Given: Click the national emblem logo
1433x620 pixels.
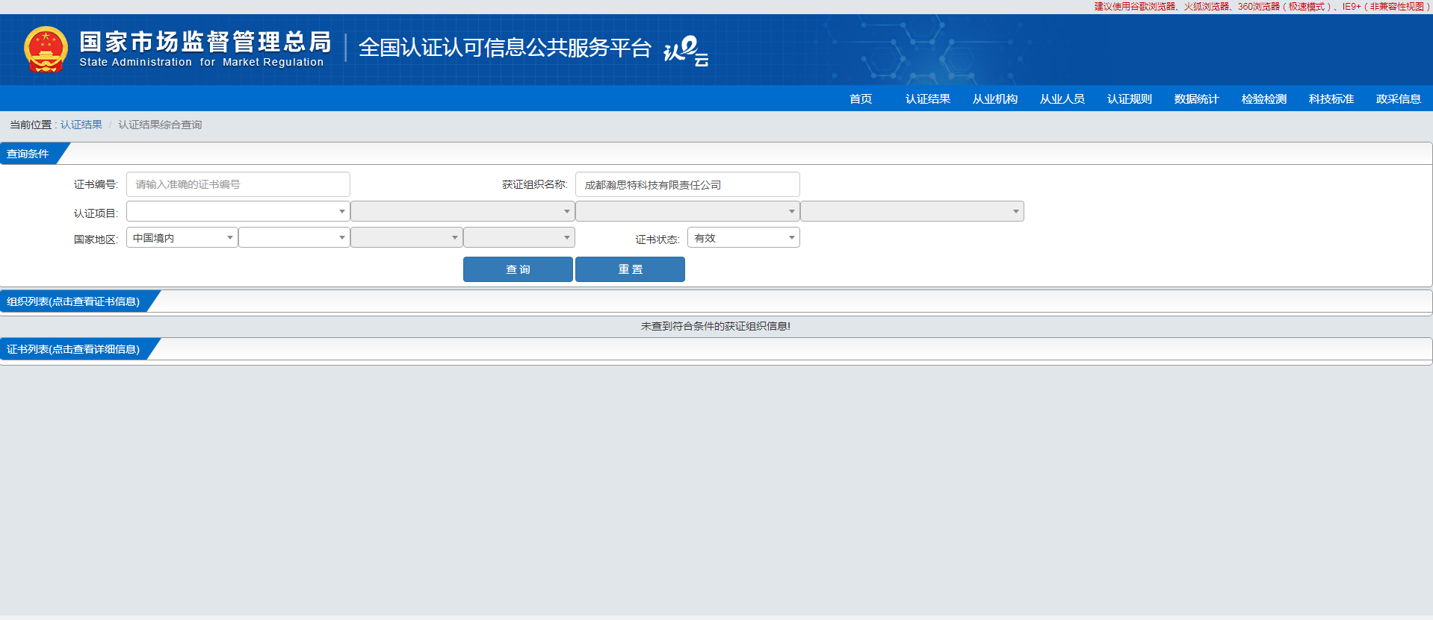Looking at the screenshot, I should tap(46, 49).
